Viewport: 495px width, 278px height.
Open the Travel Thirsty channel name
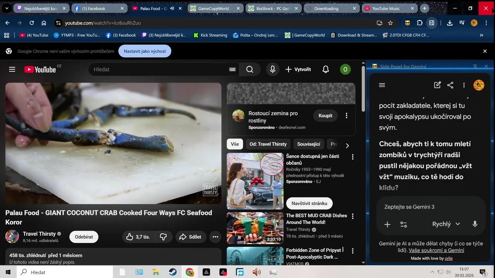coord(39,234)
